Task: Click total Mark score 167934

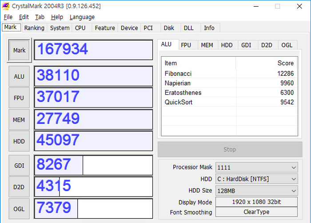Action: pyautogui.click(x=93, y=50)
